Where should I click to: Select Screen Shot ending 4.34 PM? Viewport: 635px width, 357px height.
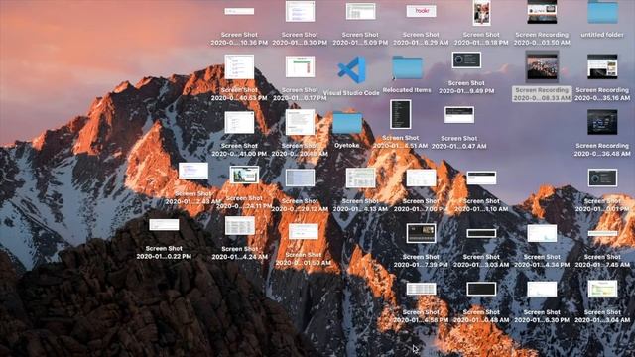point(542,233)
